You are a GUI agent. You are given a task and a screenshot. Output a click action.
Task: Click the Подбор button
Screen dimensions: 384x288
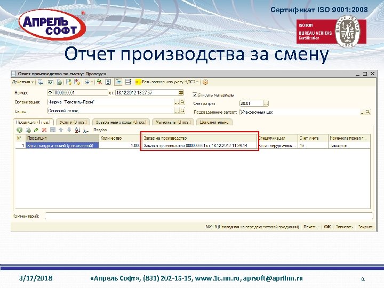(x=100, y=130)
